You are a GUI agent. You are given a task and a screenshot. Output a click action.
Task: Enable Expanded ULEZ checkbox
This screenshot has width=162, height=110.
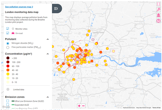pos(8,105)
